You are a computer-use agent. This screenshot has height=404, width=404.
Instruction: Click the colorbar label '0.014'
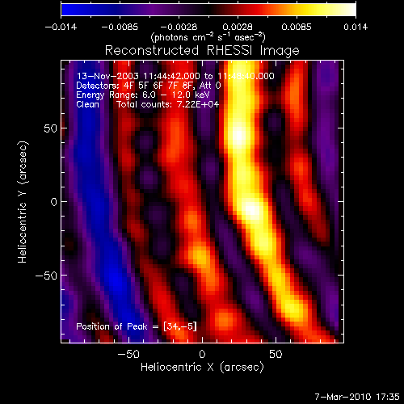(x=356, y=27)
